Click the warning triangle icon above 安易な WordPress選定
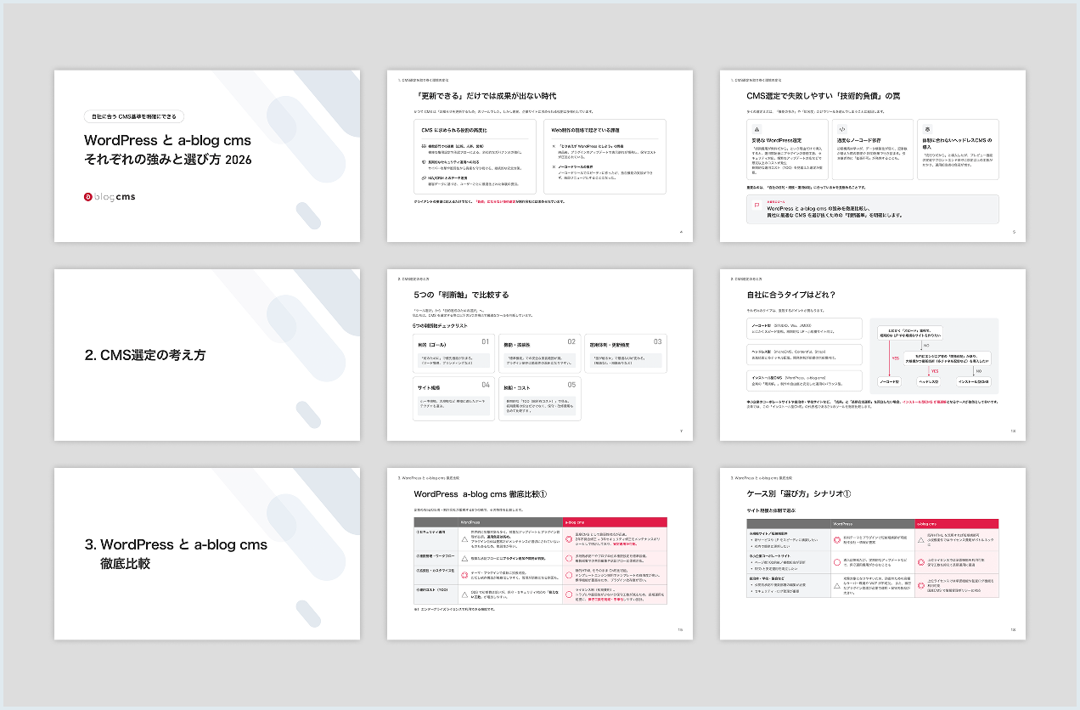 coord(757,128)
